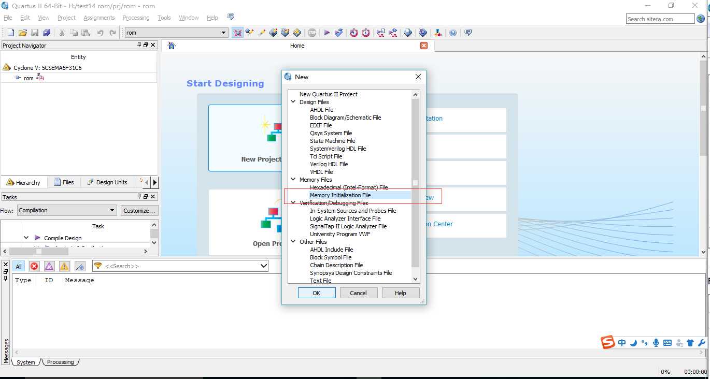Click the Sogou S input method icon

point(608,342)
